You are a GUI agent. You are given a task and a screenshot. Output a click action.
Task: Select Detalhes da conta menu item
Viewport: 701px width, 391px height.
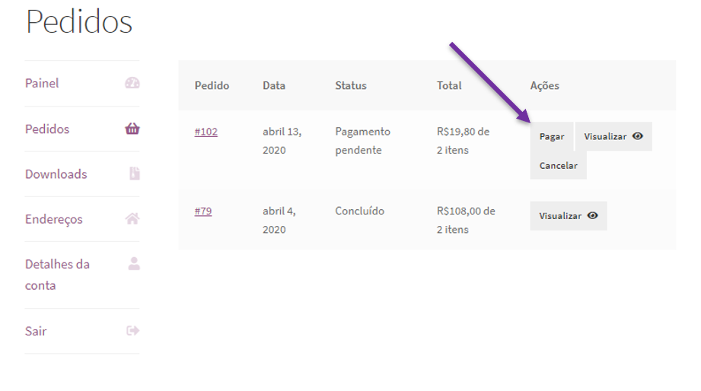tap(57, 275)
